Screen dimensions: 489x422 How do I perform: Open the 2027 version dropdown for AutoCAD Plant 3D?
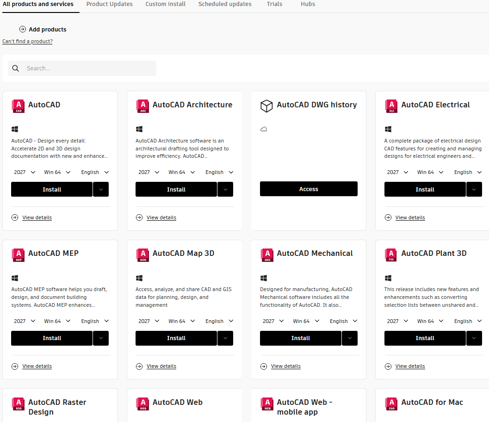tap(397, 321)
